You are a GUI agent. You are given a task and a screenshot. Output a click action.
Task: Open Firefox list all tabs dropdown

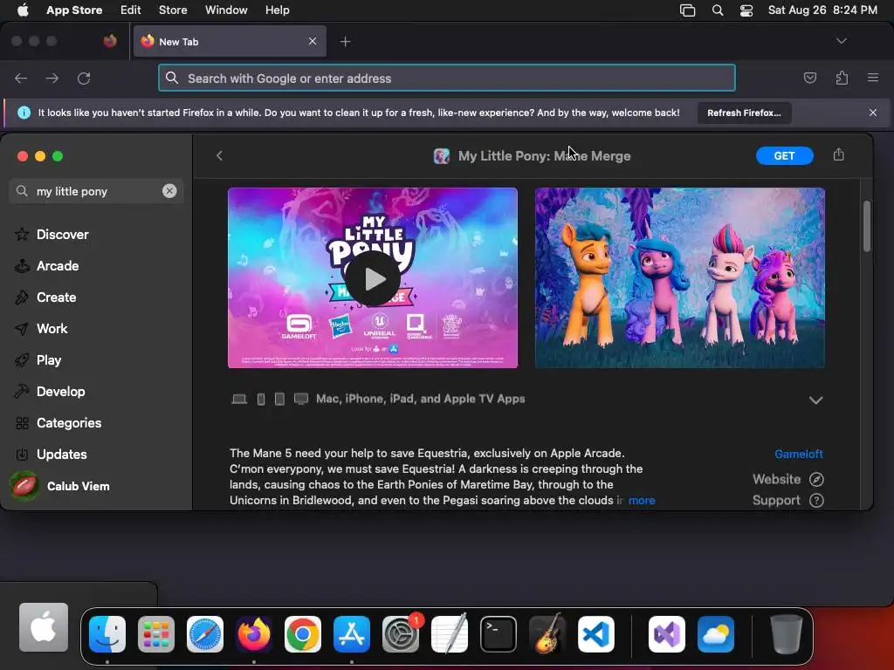tap(841, 41)
